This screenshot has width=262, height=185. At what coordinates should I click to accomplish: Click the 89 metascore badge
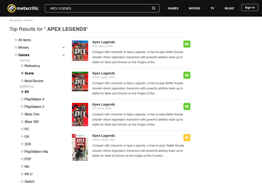click(187, 44)
